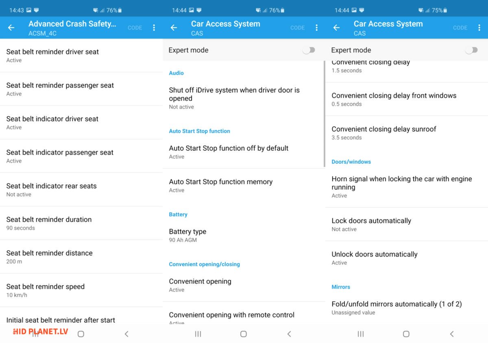Toggle Expert mode above Convenient closing delay

click(471, 50)
